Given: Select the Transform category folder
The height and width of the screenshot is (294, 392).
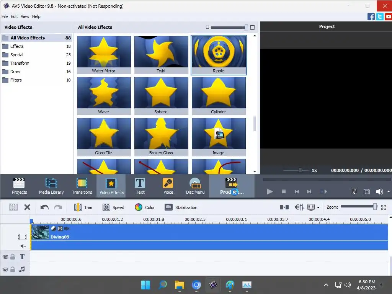Looking at the screenshot, I should (36, 63).
